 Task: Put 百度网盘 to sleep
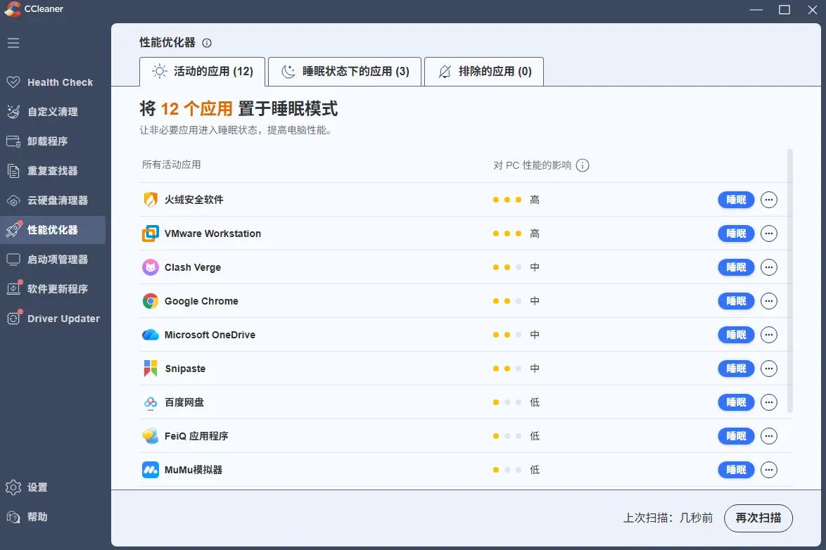click(x=736, y=402)
